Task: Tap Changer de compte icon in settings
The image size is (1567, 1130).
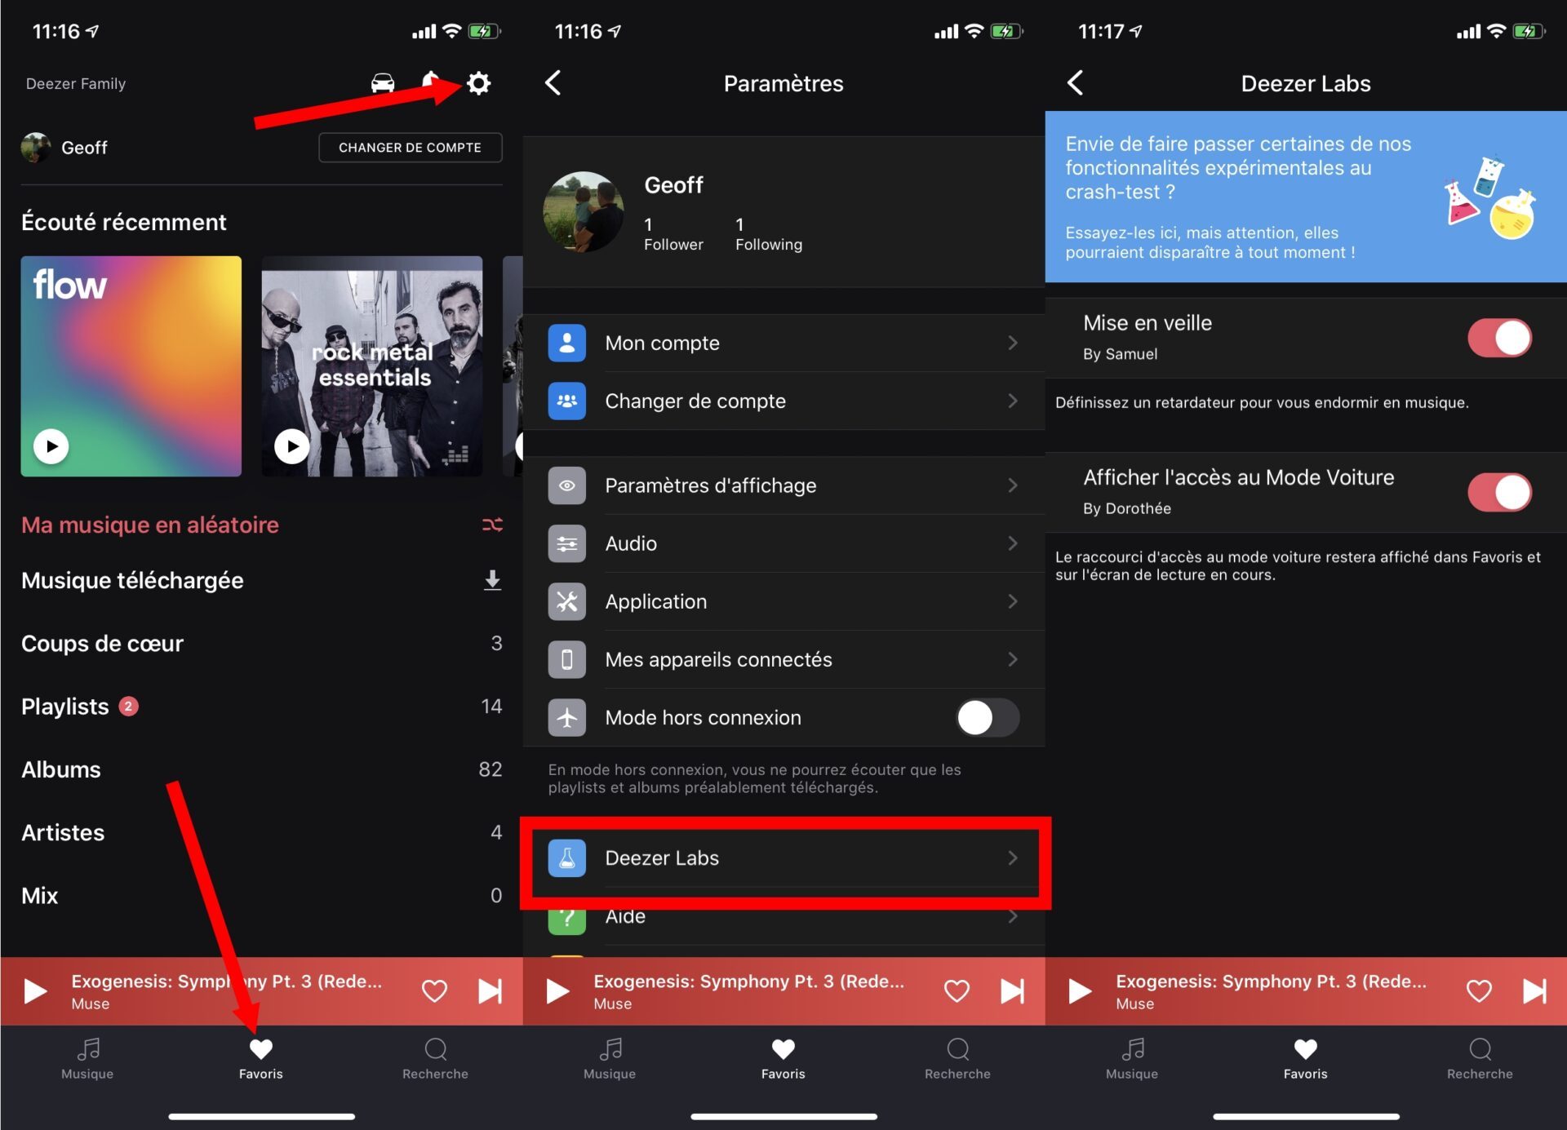Action: pyautogui.click(x=566, y=401)
